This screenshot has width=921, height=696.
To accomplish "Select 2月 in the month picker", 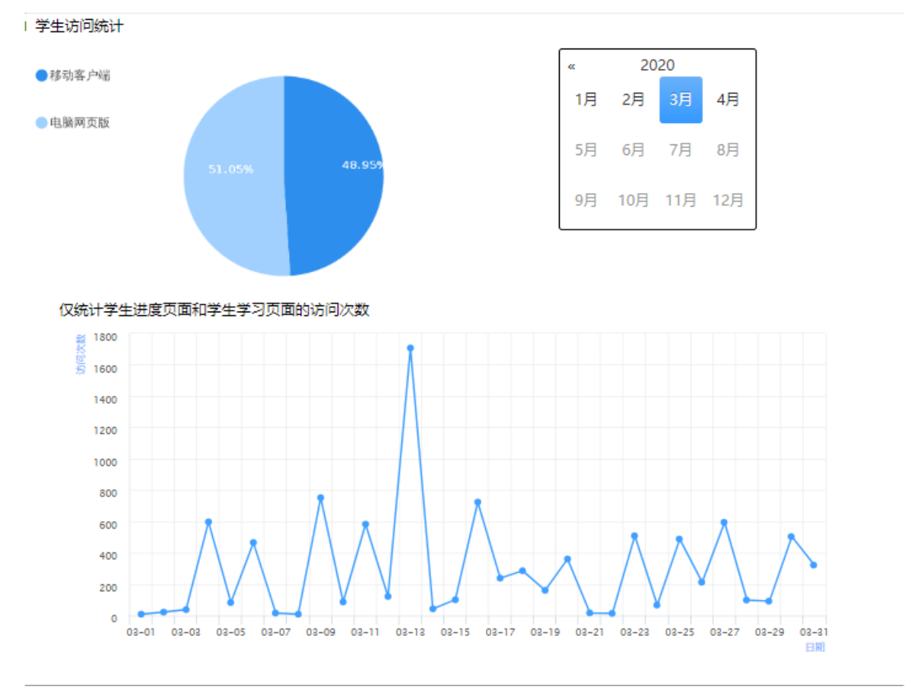I will pos(633,100).
